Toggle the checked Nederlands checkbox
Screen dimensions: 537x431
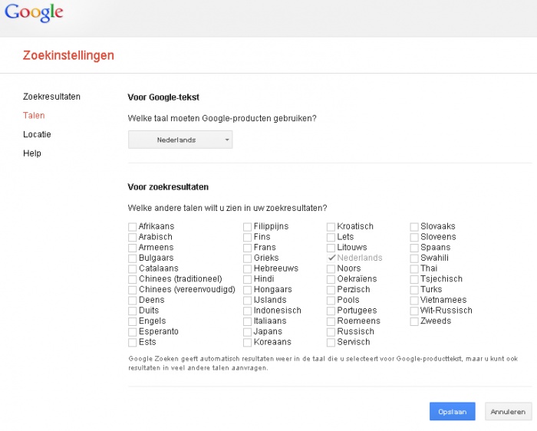[x=331, y=258]
